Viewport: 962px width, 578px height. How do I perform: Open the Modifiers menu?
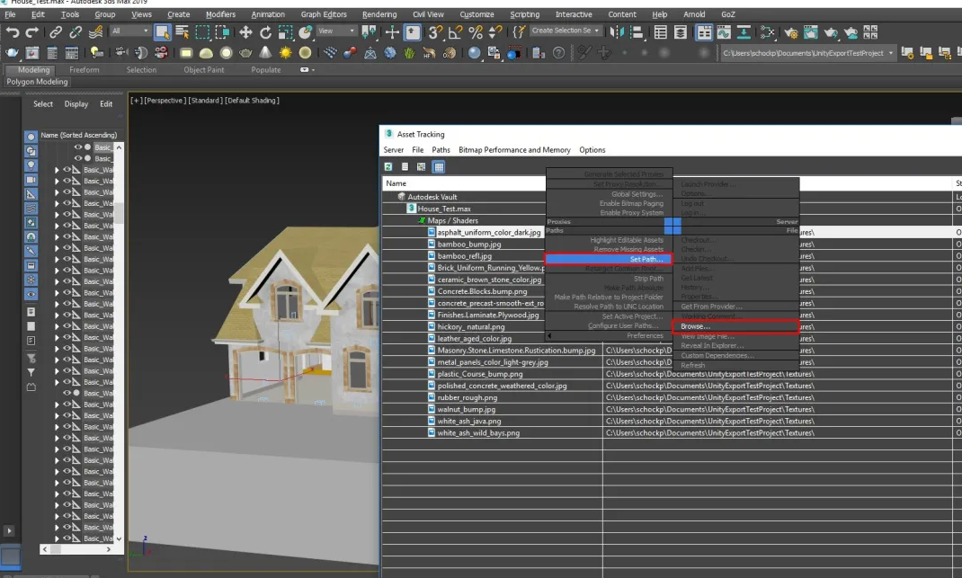[x=220, y=14]
